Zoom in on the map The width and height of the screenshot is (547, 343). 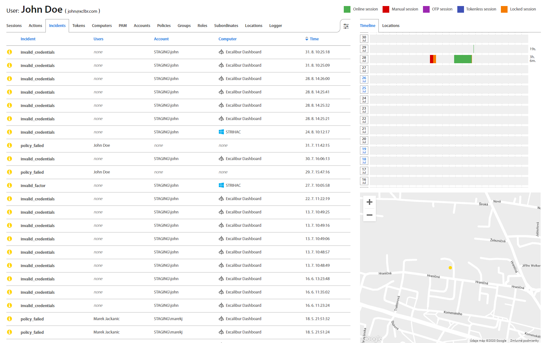coord(369,202)
